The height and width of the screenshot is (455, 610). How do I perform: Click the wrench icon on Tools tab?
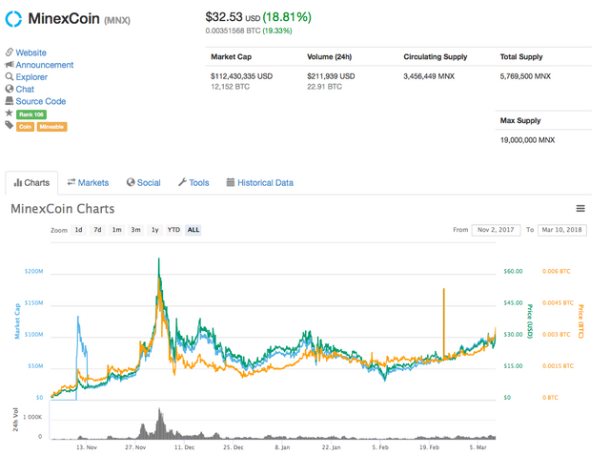[182, 182]
